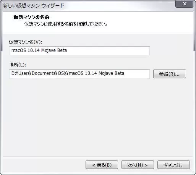Viewport: 196px width, 175px height.
Task: Click the 仮想マシン名 text input field
Action: (79, 51)
